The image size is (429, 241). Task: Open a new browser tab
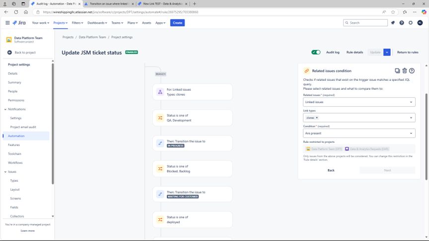[195, 4]
